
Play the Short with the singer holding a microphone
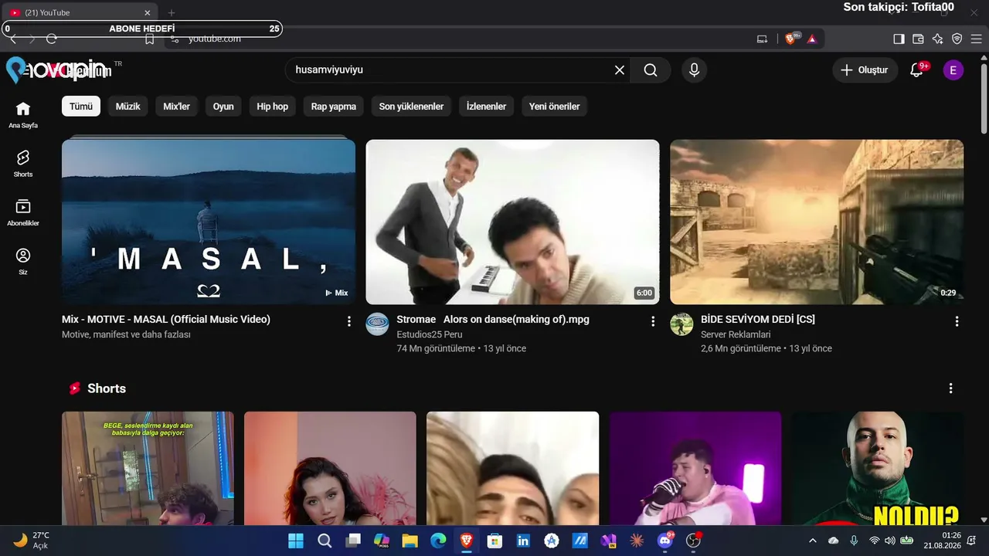[695, 468]
